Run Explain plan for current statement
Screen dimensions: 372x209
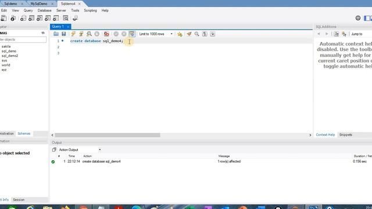pyautogui.click(x=89, y=34)
